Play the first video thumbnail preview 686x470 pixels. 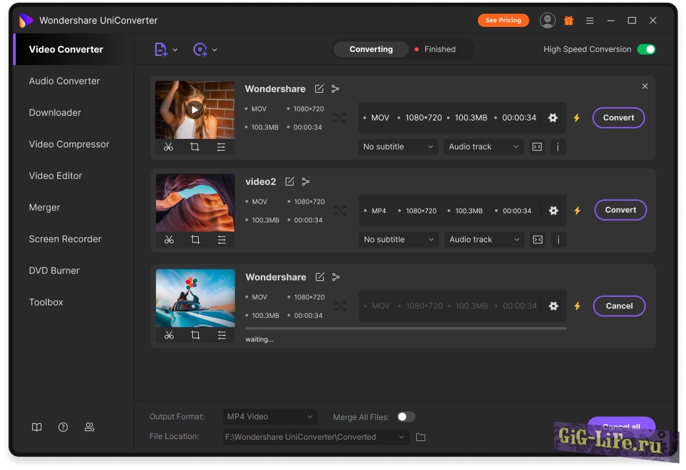[194, 109]
